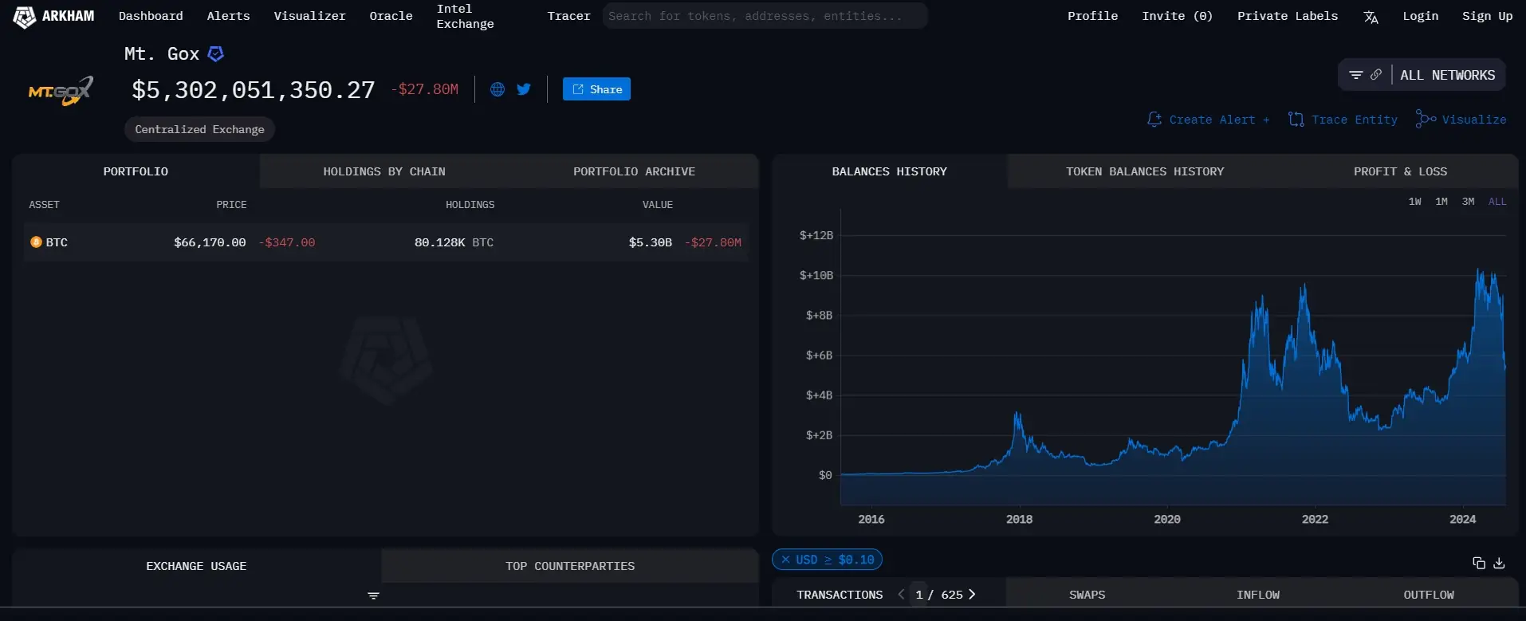The width and height of the screenshot is (1526, 621).
Task: Select the BALANCES HISTORY tab
Action: pos(890,171)
